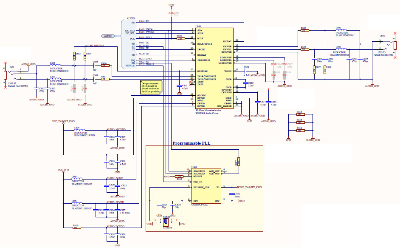Click the AUDIO_GND label near J800
The width and height of the screenshot is (400, 248).
click(x=372, y=86)
